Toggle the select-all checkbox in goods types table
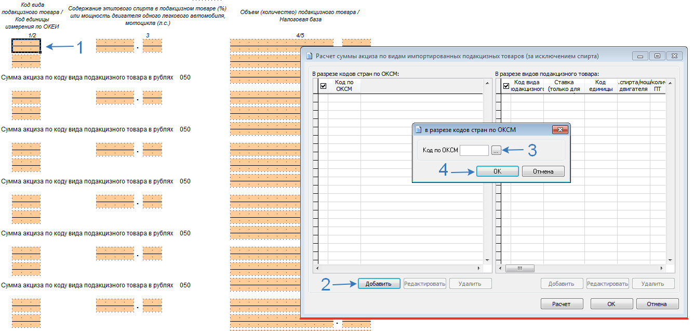694x331 pixels. [x=506, y=86]
